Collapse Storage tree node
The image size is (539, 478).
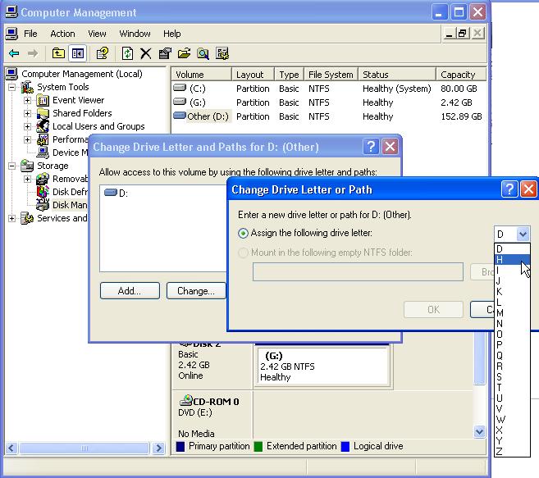point(11,166)
